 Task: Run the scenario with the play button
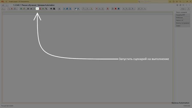click(37, 9)
